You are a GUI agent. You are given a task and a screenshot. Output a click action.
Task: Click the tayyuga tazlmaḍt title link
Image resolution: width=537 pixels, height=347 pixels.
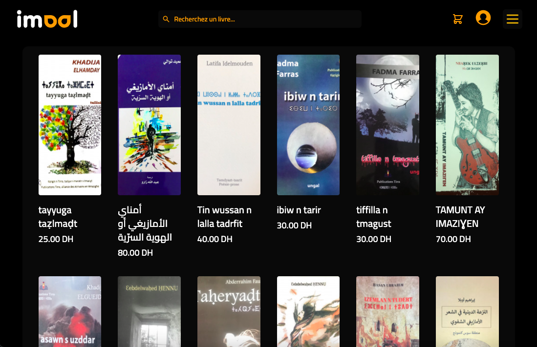(58, 217)
